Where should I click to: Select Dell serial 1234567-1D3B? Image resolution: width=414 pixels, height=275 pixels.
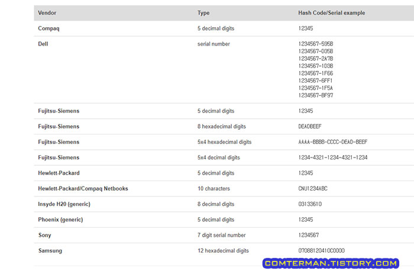(315, 66)
